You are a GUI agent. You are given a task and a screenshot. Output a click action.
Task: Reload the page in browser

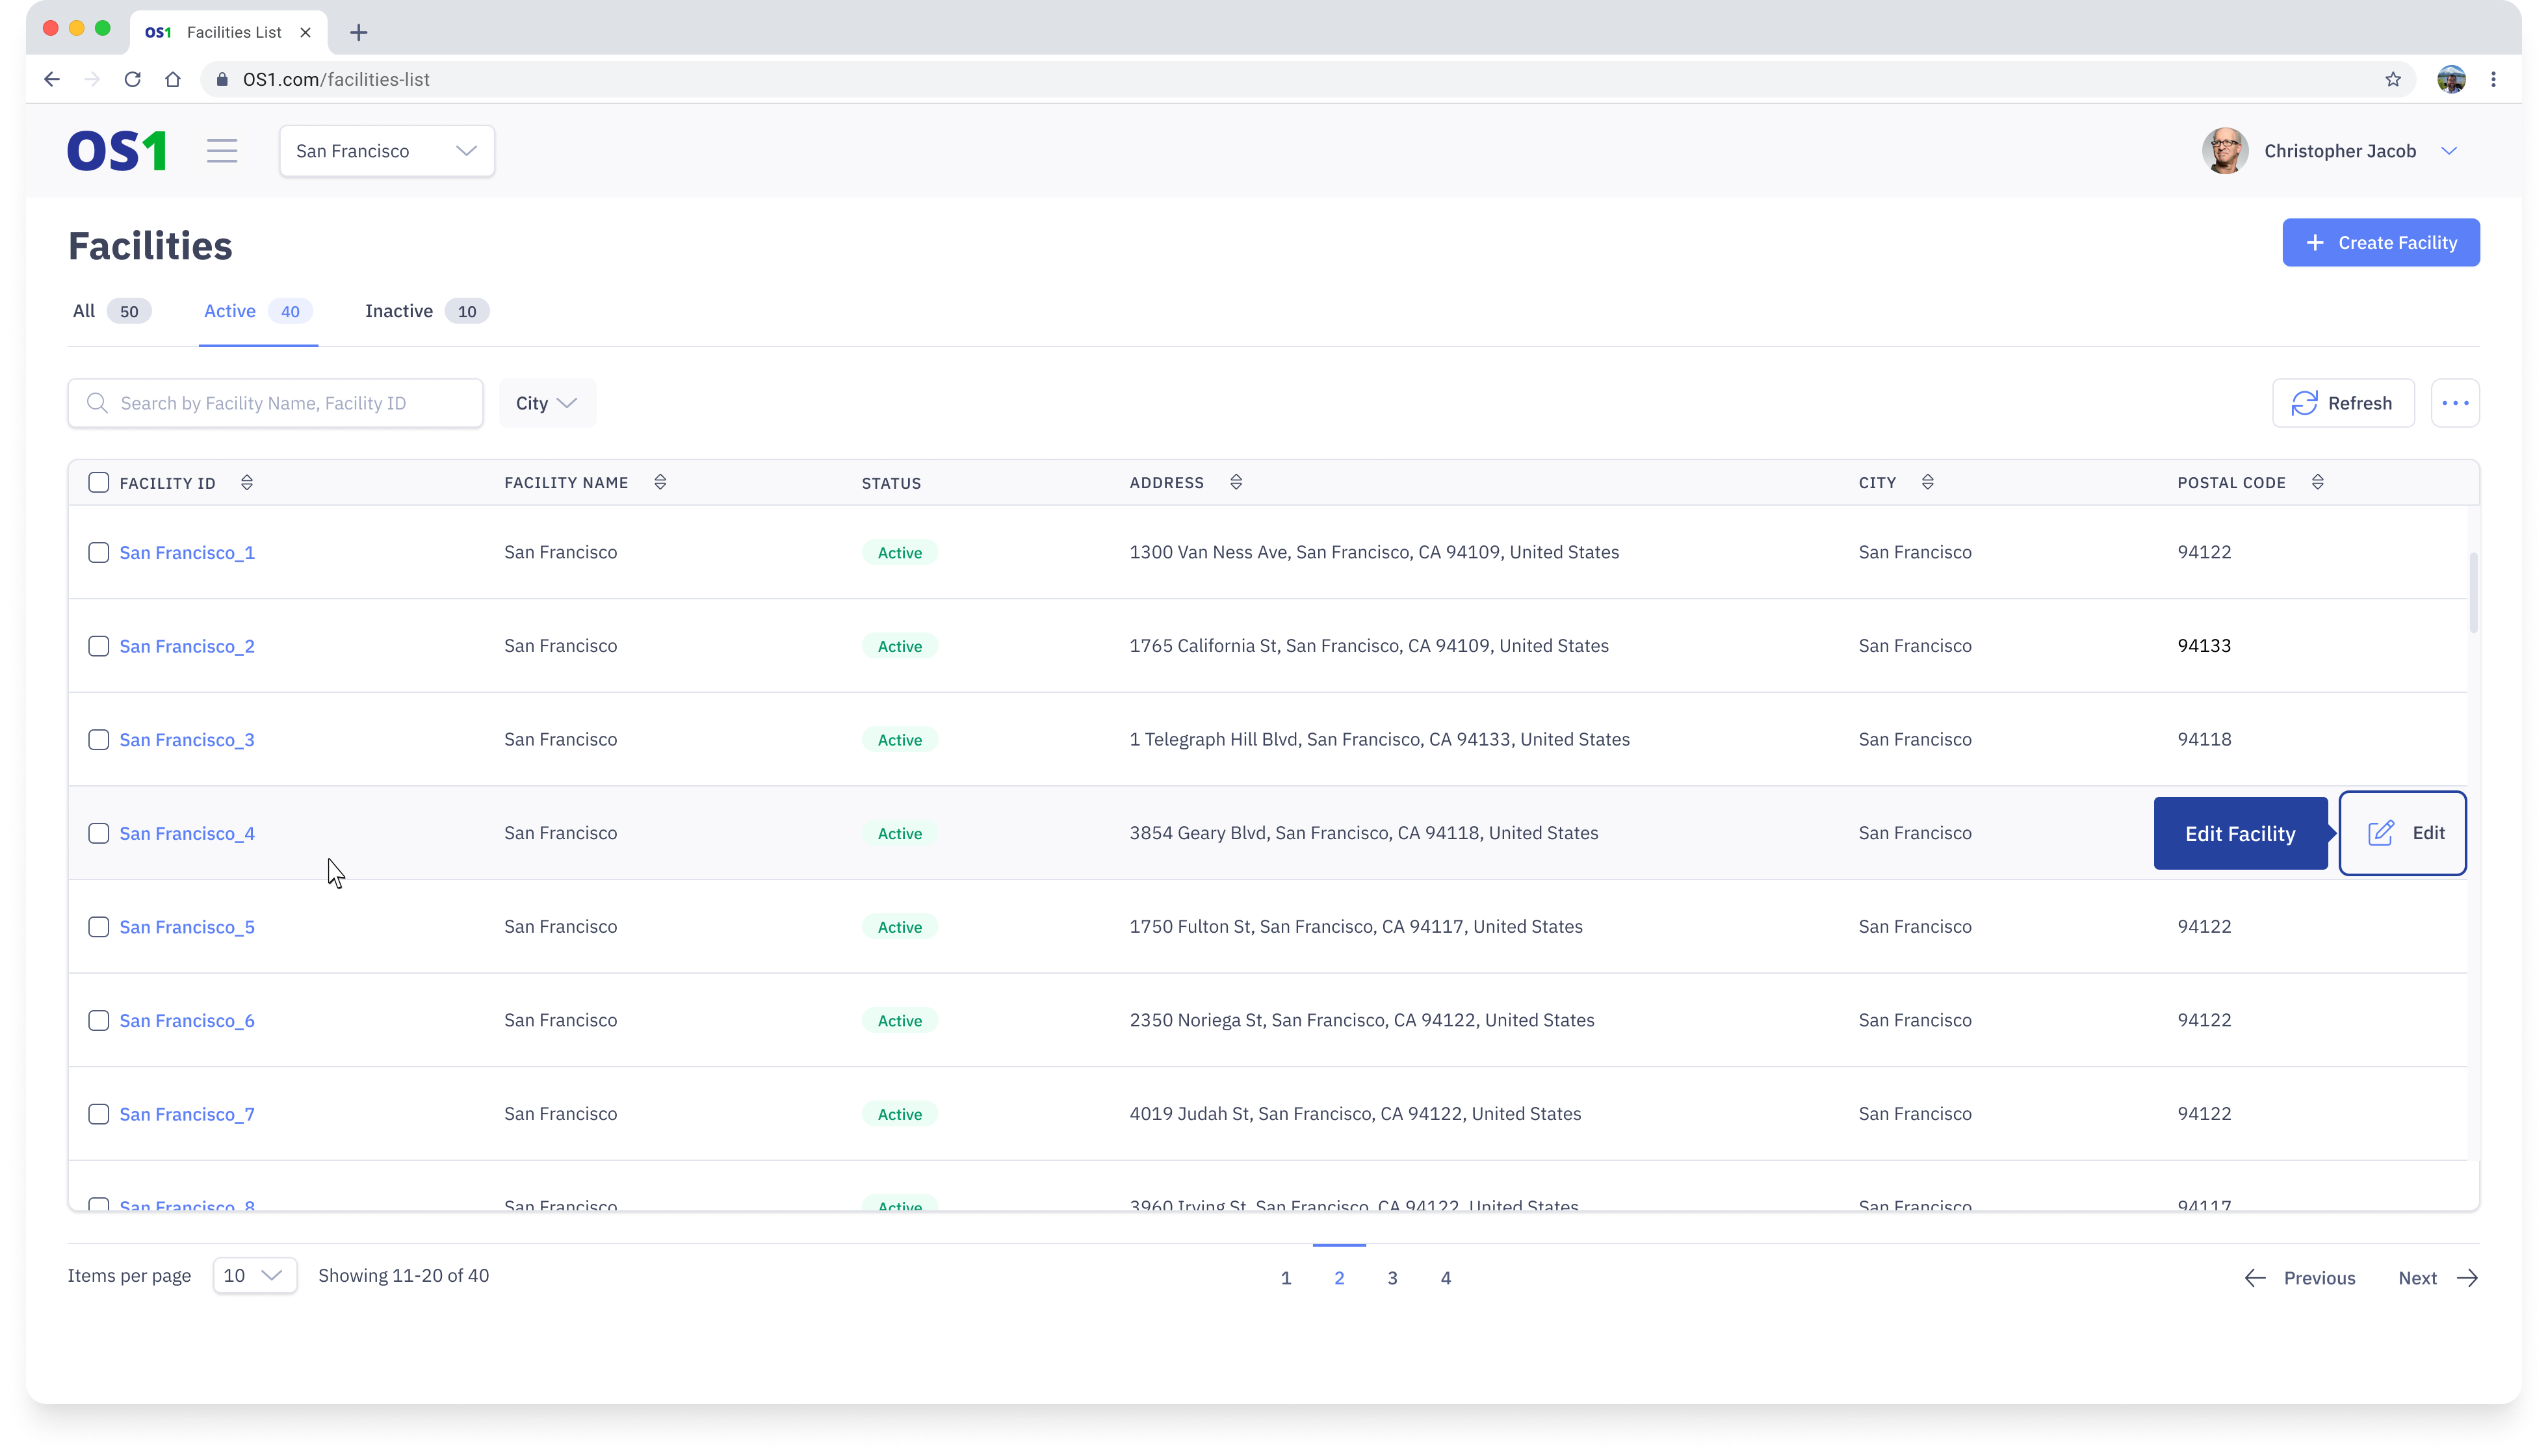coord(132,79)
